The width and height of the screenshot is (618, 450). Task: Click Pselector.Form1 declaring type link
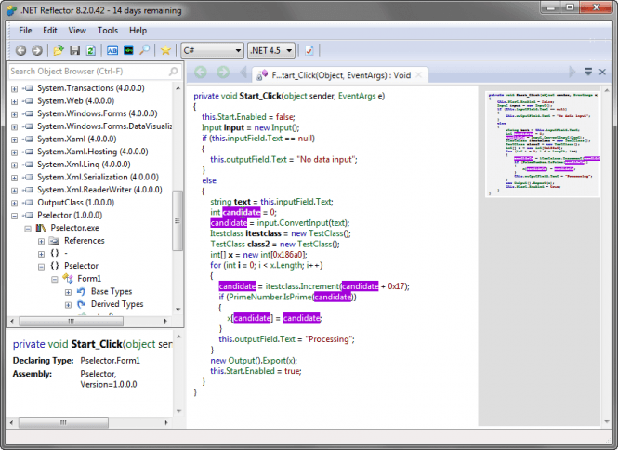[110, 361]
